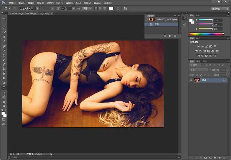231x160 pixels.
Task: Add a Black & White adjustment layer
Action: 204,51
